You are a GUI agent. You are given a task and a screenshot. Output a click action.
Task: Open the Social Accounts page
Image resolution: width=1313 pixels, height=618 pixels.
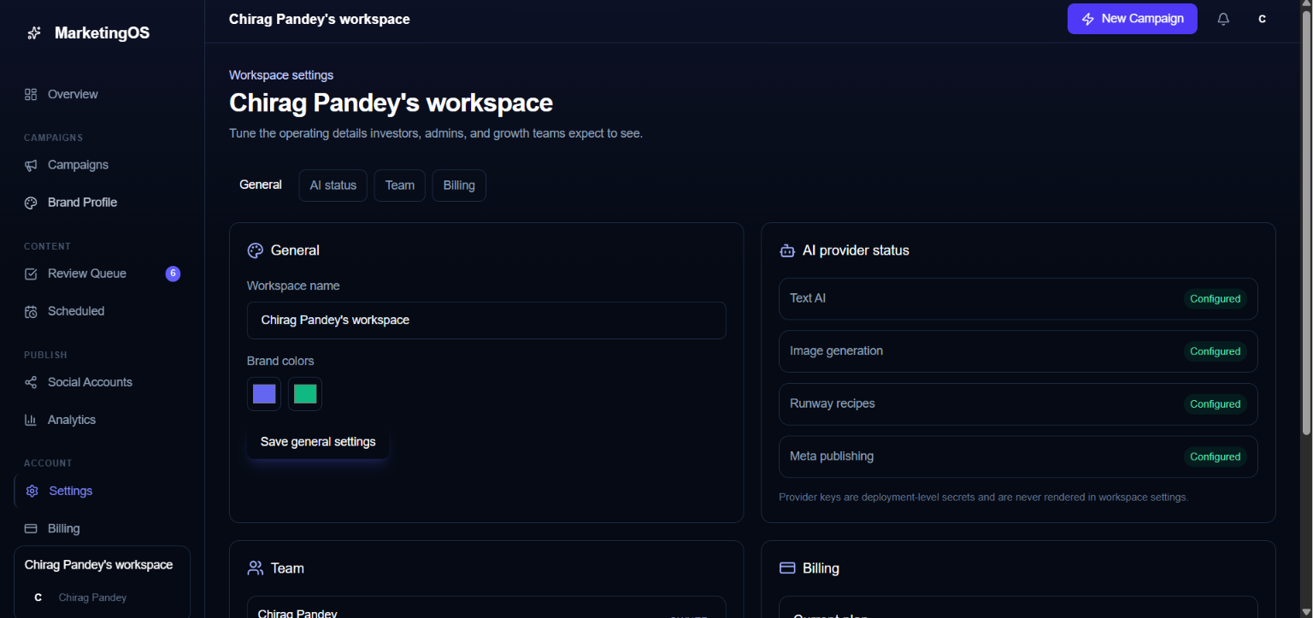point(102,382)
